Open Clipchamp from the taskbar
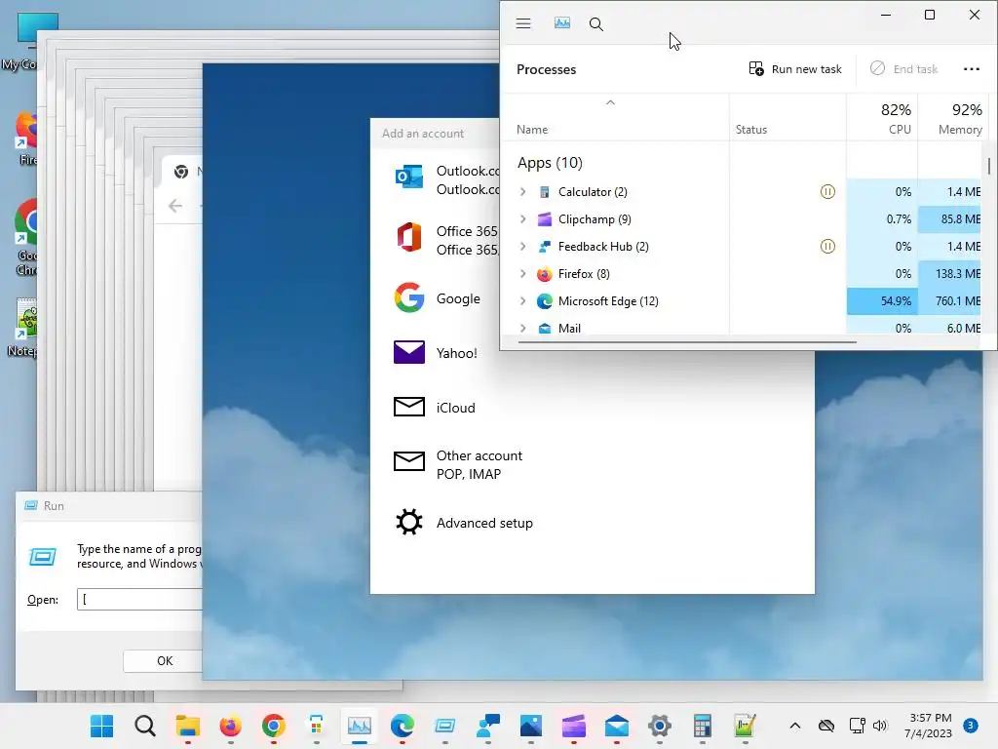 click(574, 726)
